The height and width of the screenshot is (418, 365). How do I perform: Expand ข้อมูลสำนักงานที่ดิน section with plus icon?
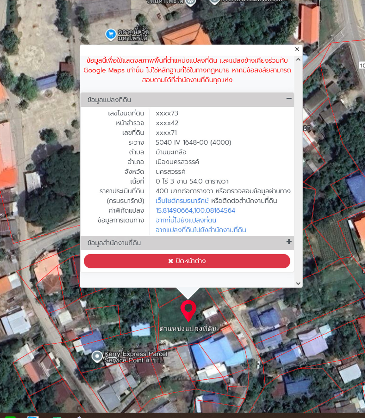[x=289, y=242]
